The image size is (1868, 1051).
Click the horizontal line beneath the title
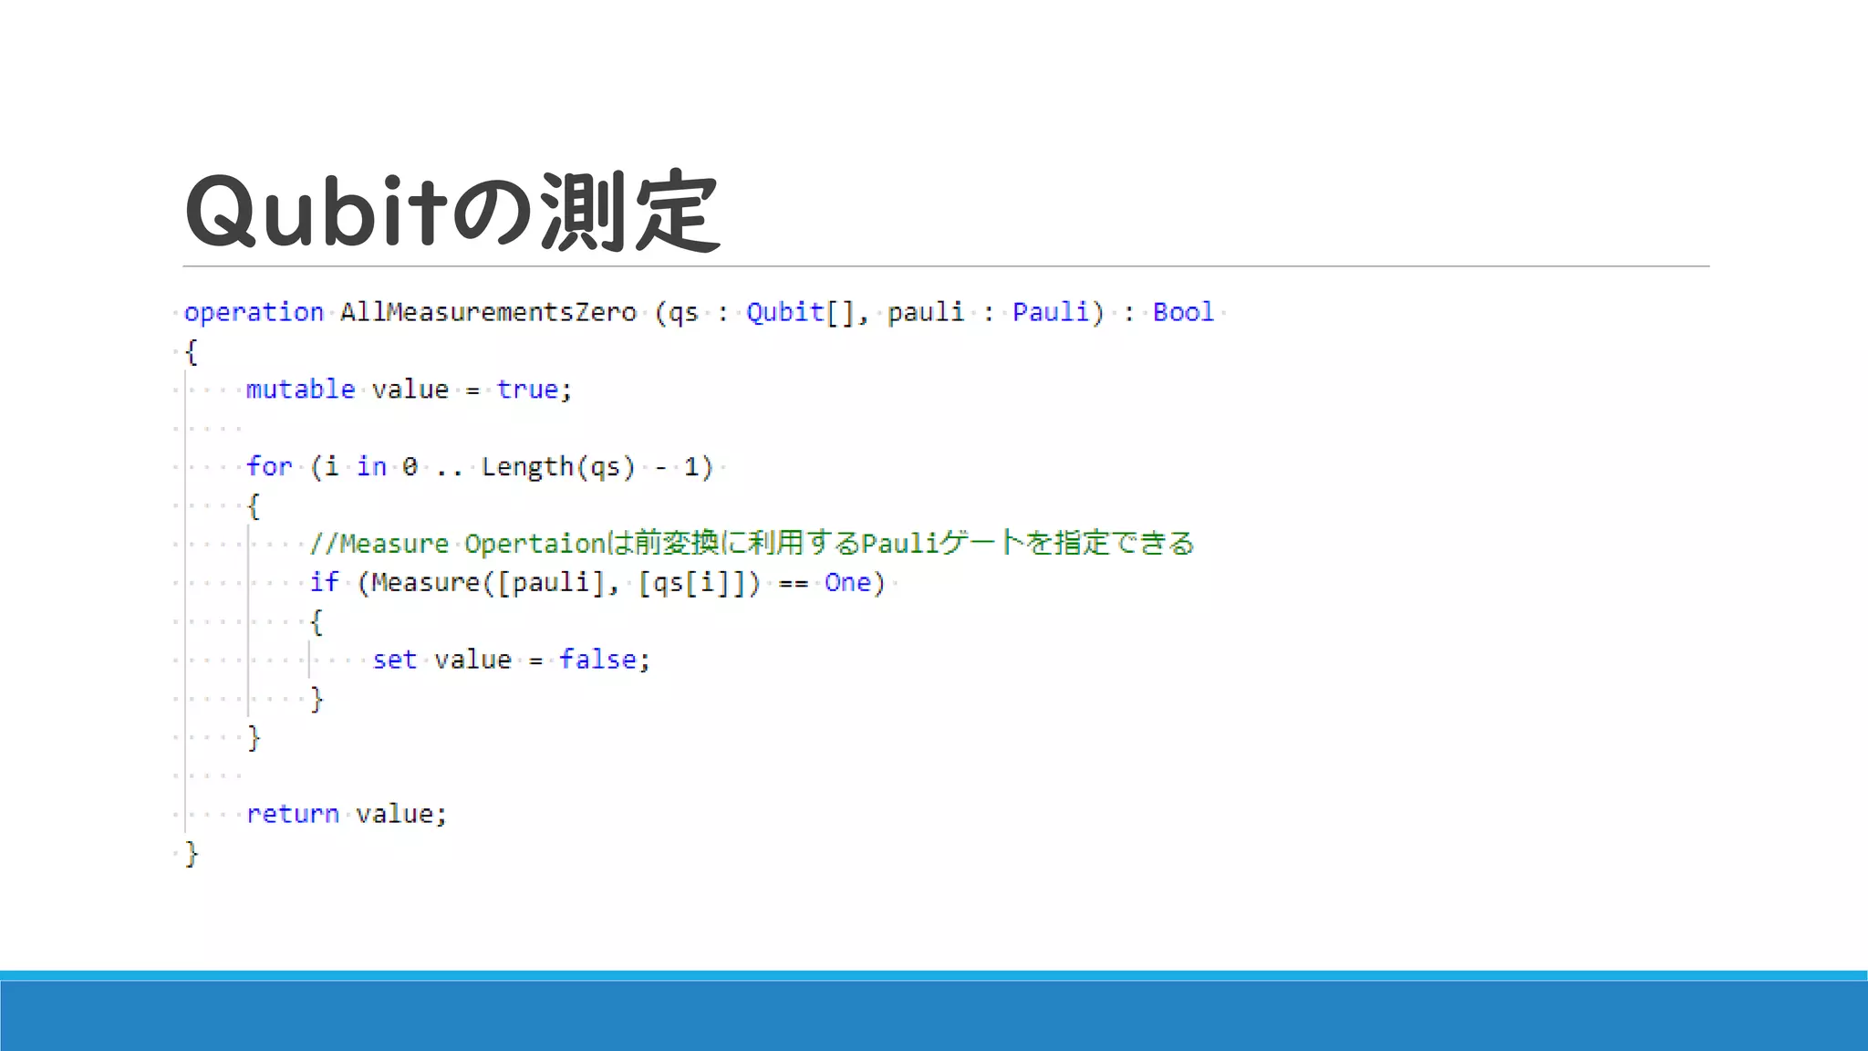(945, 266)
